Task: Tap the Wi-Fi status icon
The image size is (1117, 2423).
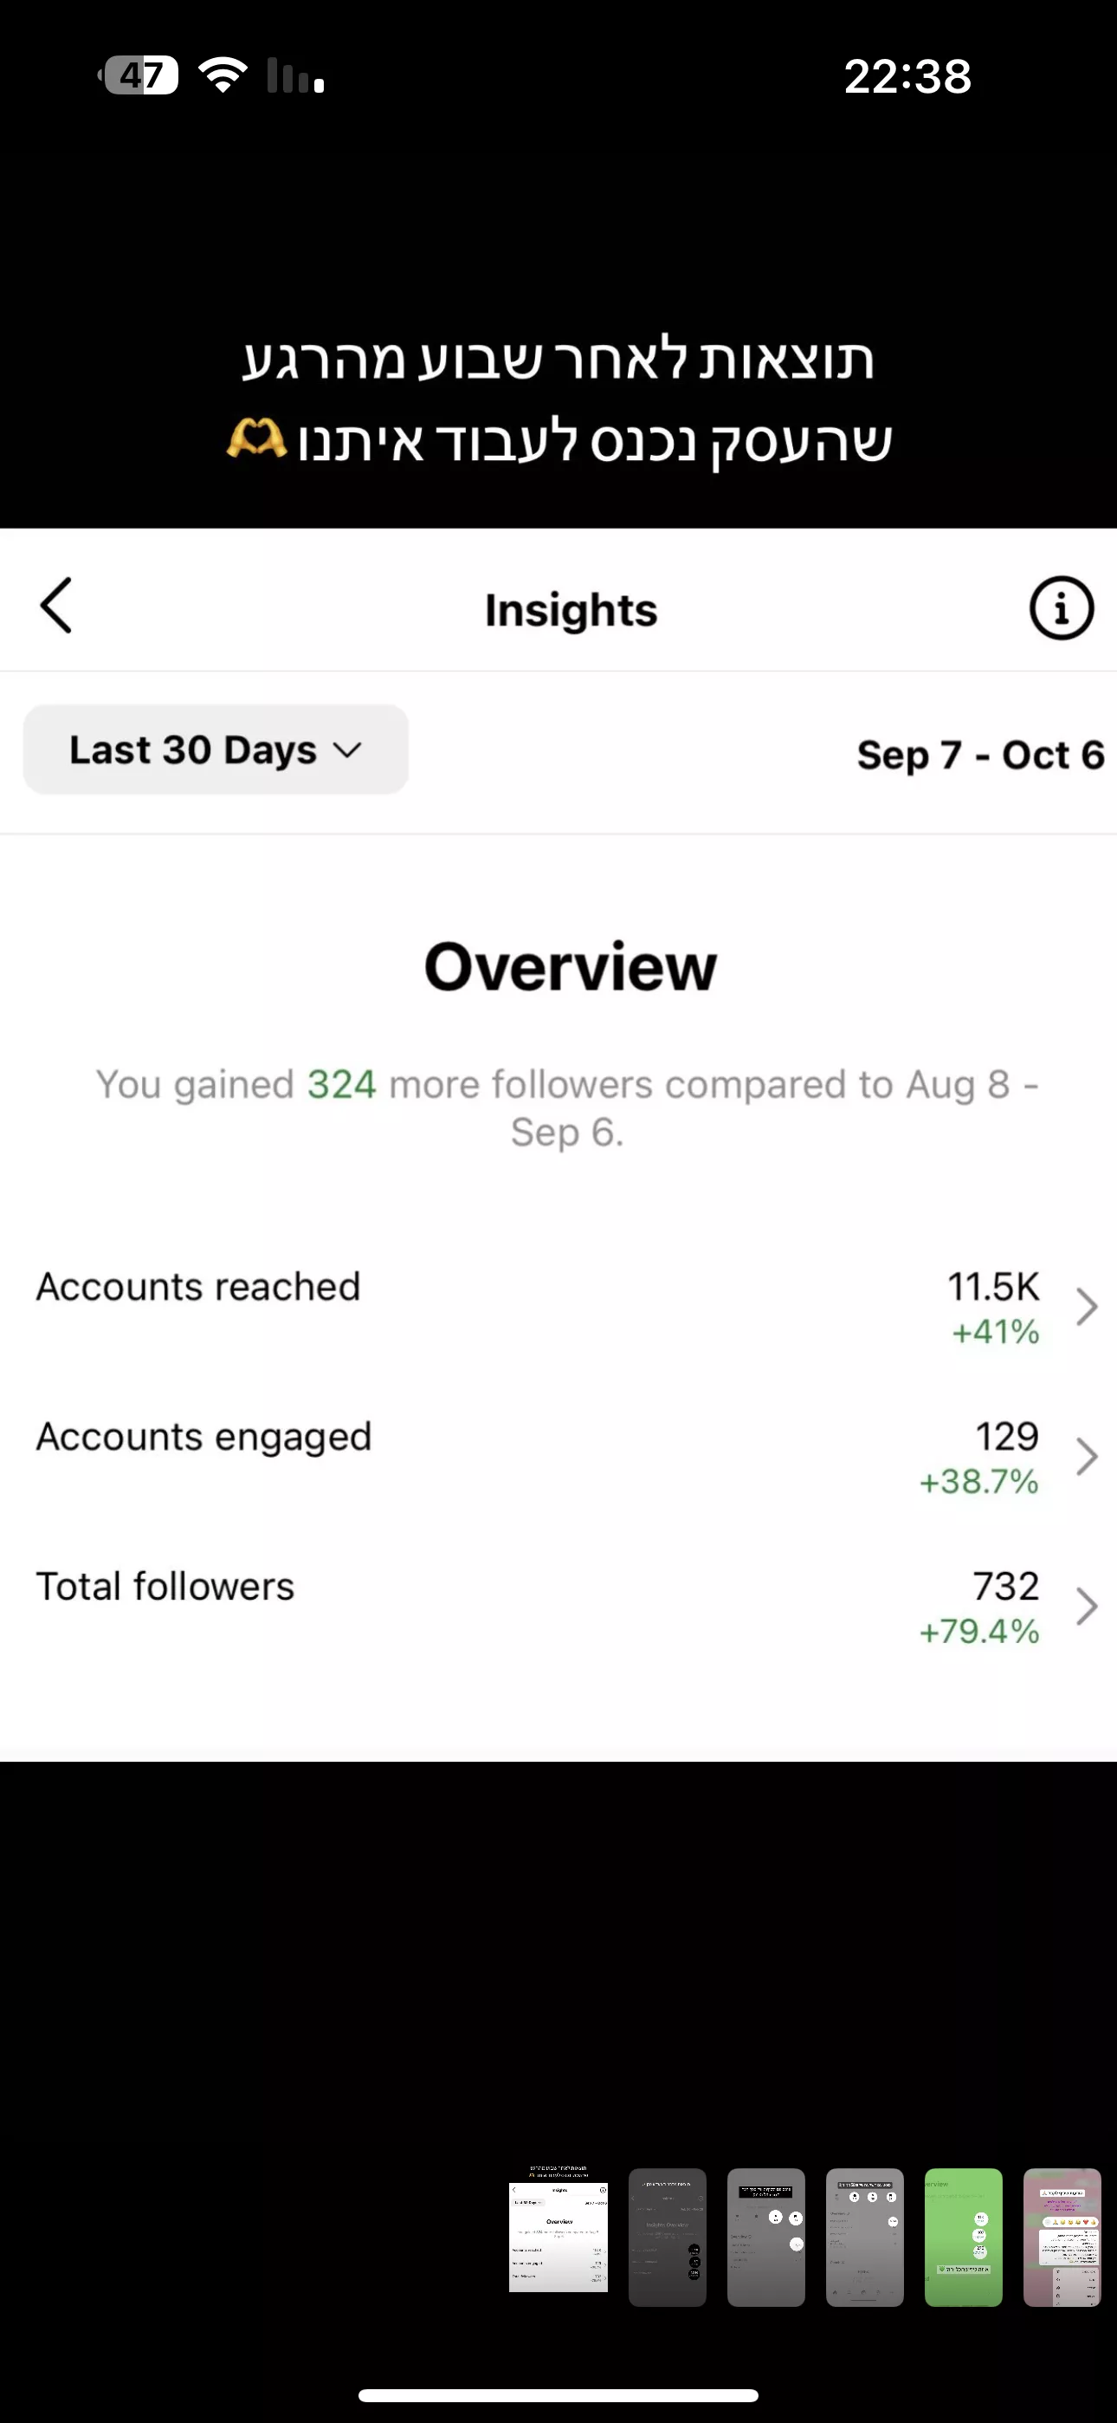Action: pos(223,75)
